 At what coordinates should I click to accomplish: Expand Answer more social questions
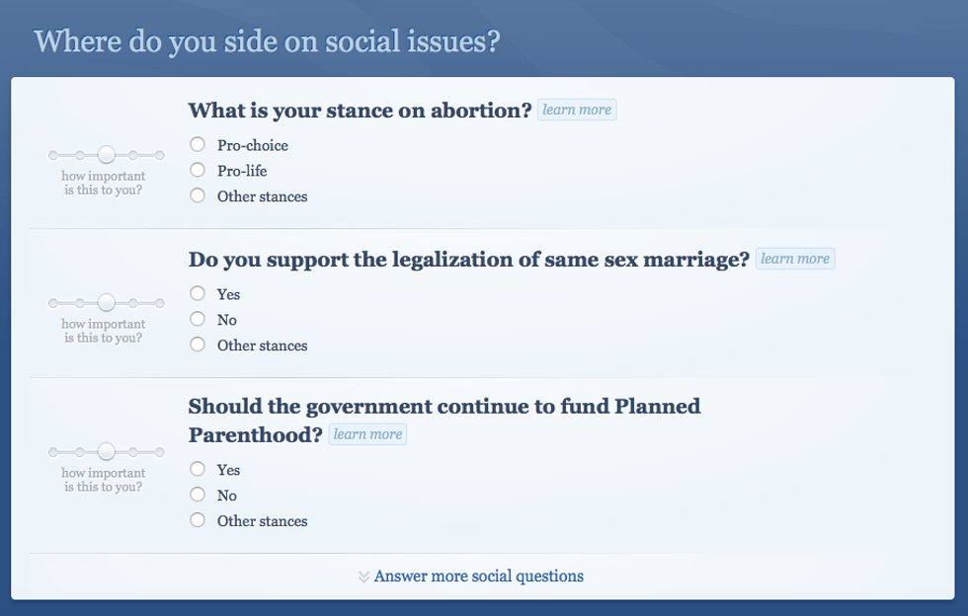click(478, 577)
